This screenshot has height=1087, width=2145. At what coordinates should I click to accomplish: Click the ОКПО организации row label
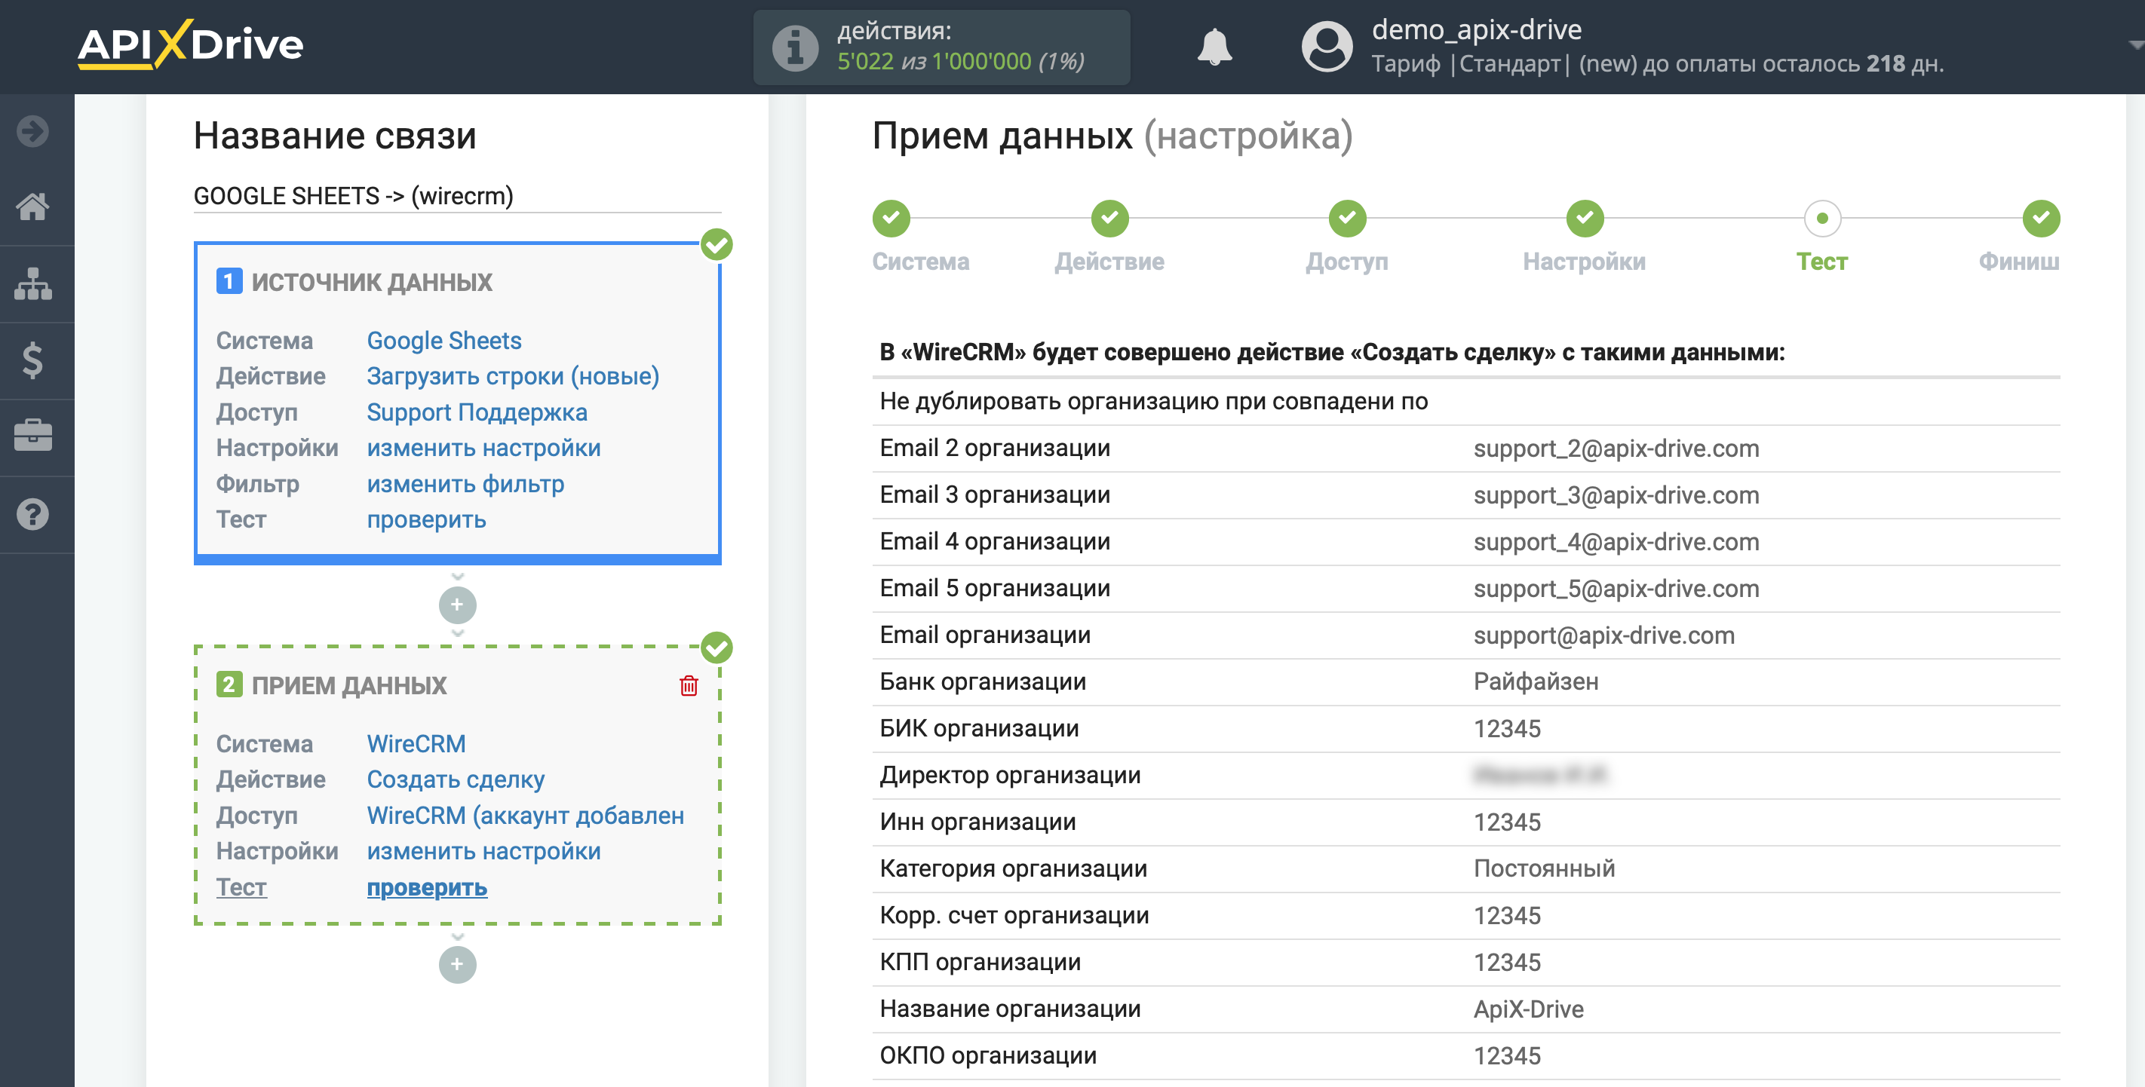[x=987, y=1055]
